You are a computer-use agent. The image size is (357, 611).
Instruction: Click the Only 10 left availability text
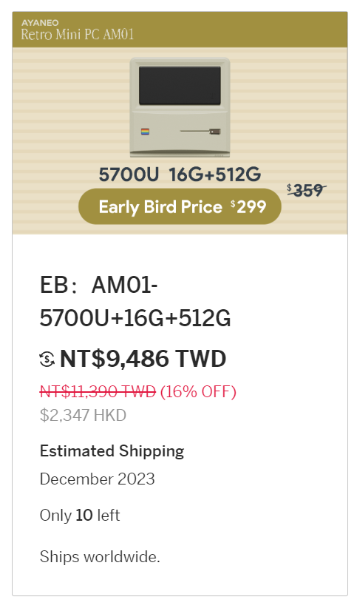[80, 516]
